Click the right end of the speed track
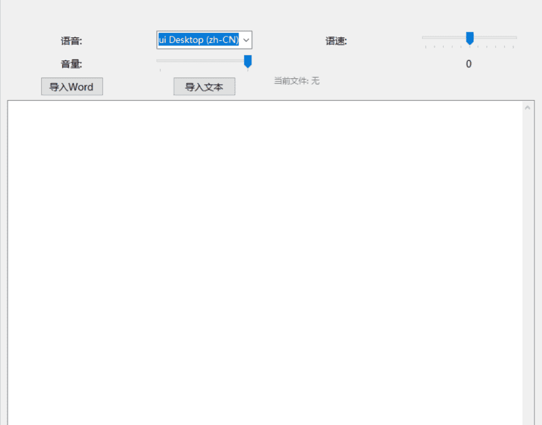This screenshot has height=425, width=542. point(516,38)
